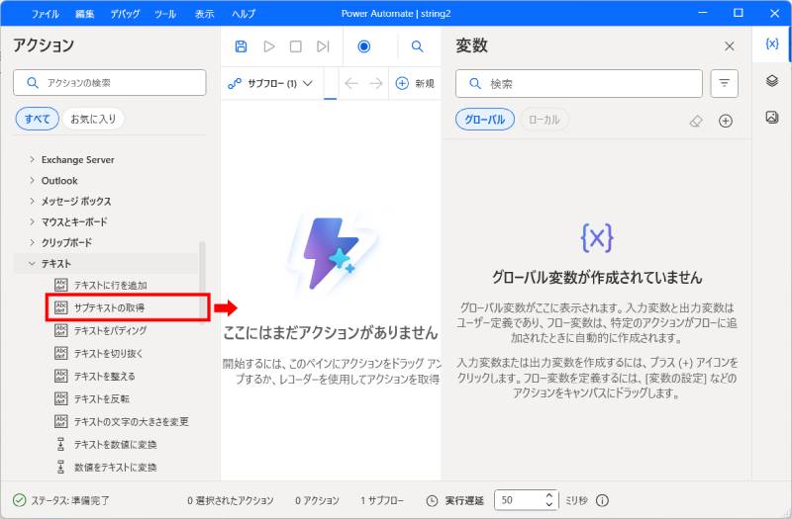Select the テキストをパディング action

[101, 330]
